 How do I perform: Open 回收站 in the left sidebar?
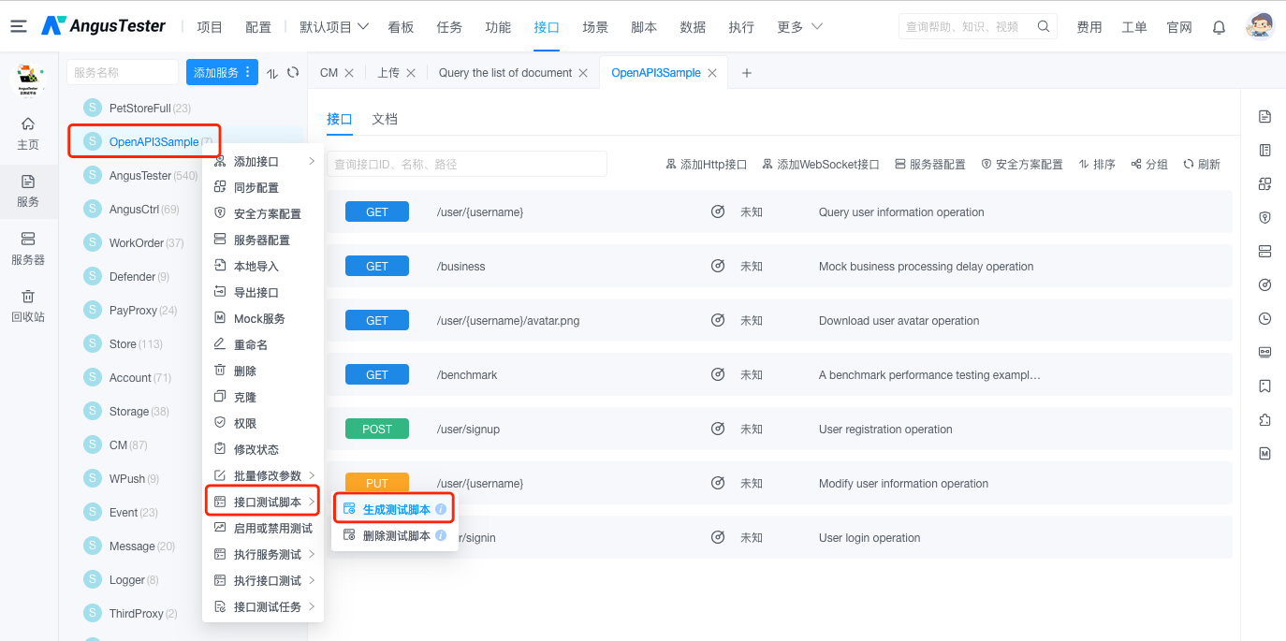tap(28, 306)
